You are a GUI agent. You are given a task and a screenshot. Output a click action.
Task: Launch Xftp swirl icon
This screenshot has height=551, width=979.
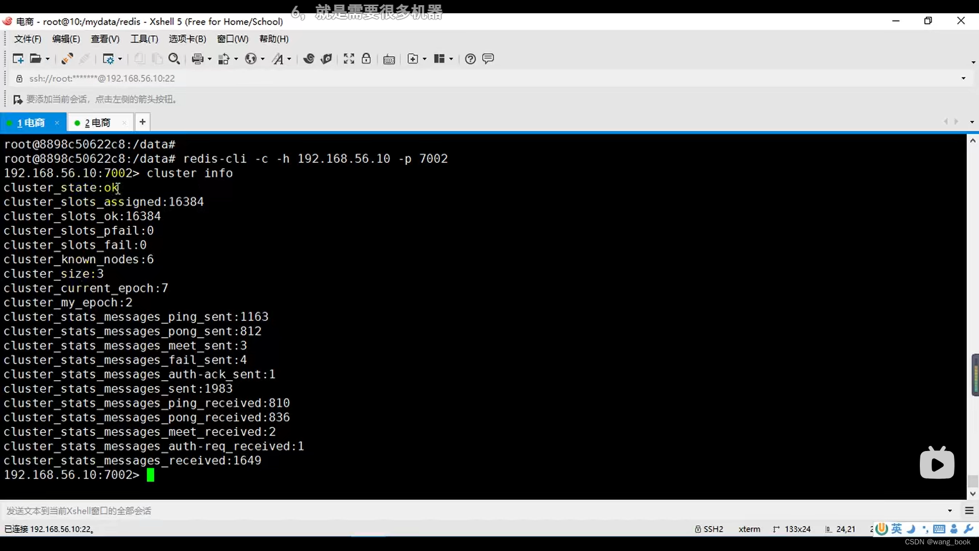(x=308, y=59)
